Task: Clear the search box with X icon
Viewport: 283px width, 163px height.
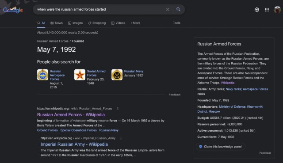Action: click(x=168, y=9)
